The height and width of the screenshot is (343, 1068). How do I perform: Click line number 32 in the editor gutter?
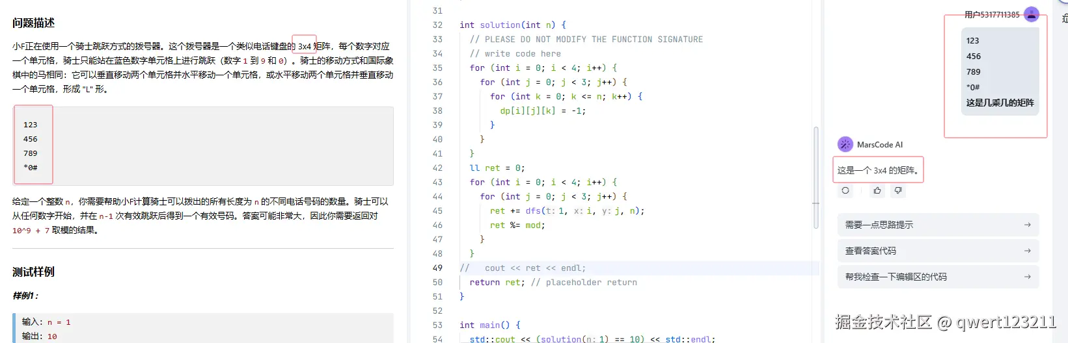[437, 25]
